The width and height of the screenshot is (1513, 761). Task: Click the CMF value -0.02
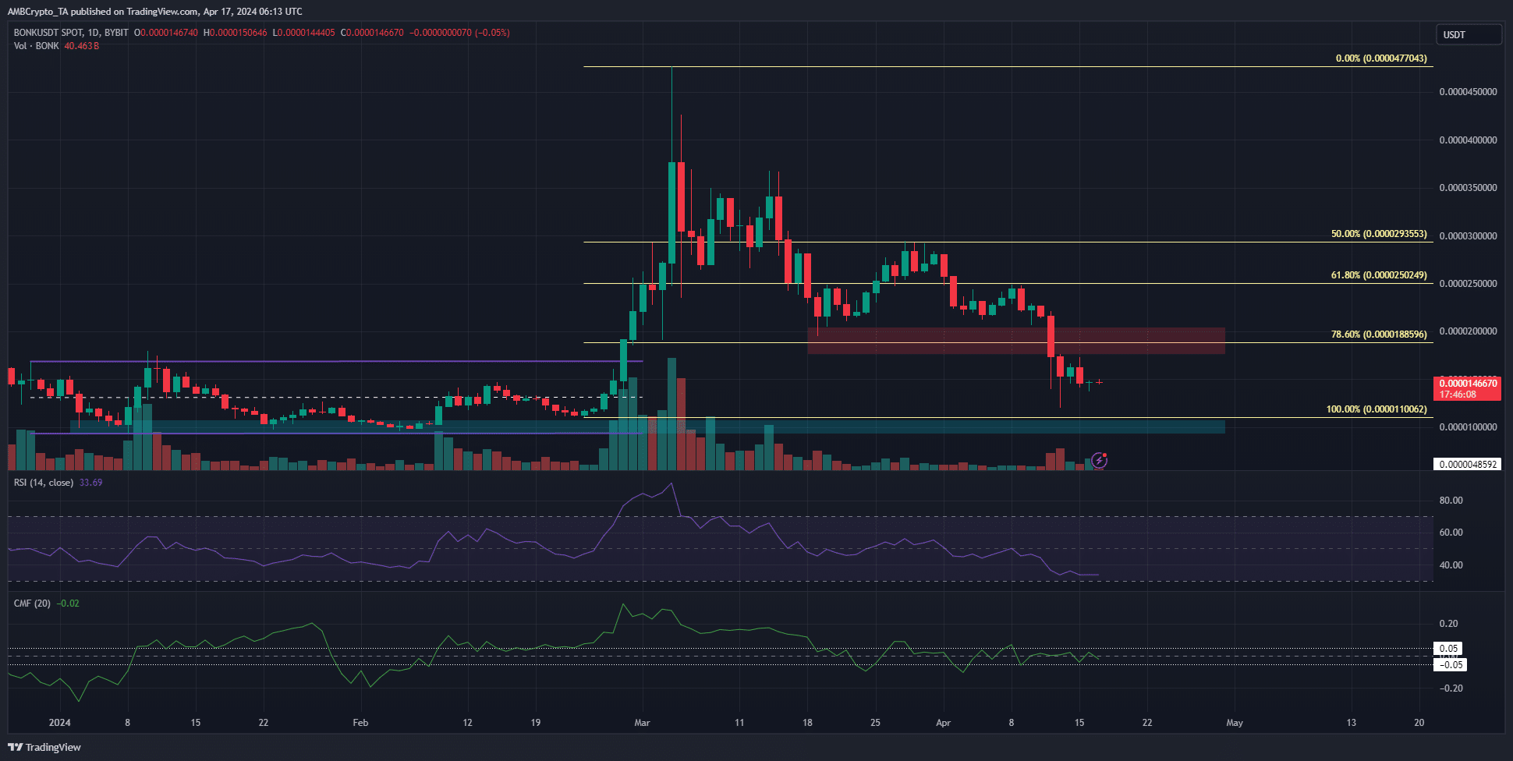pyautogui.click(x=69, y=603)
